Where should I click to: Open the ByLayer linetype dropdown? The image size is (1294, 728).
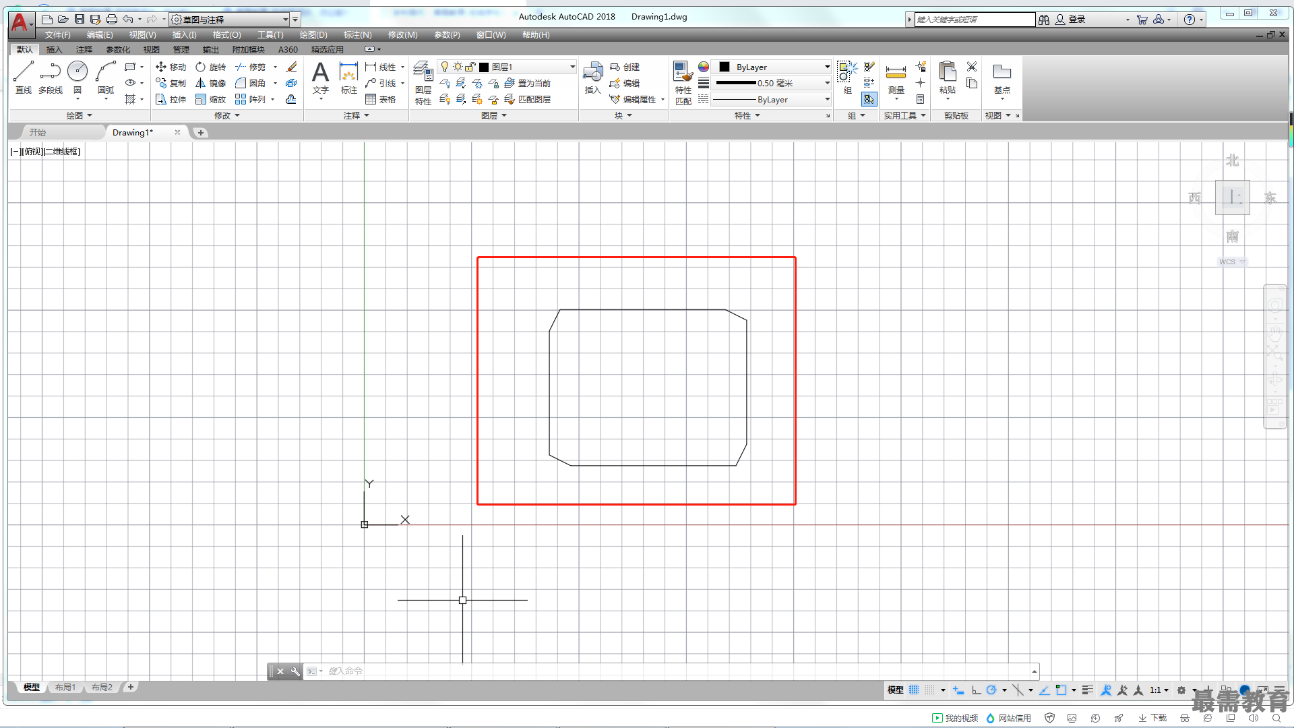772,99
